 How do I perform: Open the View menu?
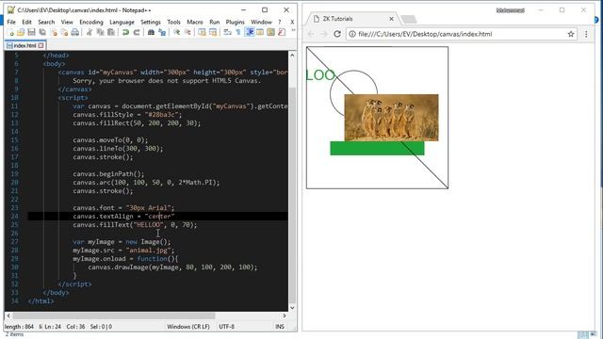click(x=67, y=22)
